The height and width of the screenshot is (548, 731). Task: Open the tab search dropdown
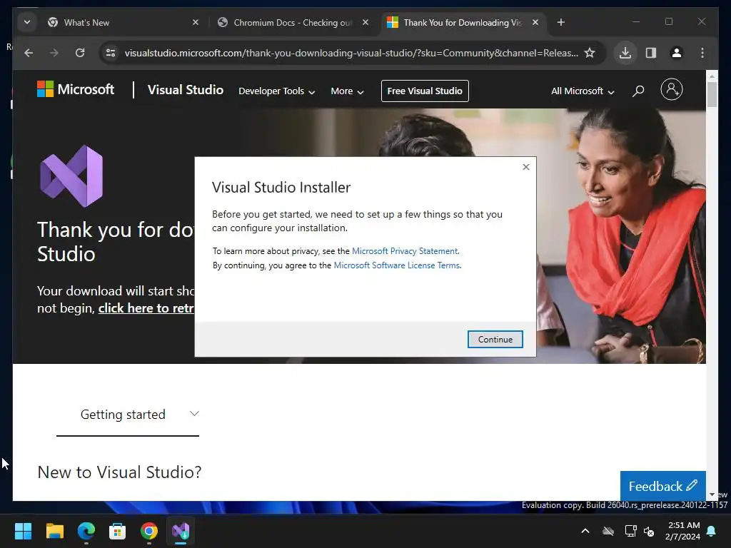tap(27, 22)
